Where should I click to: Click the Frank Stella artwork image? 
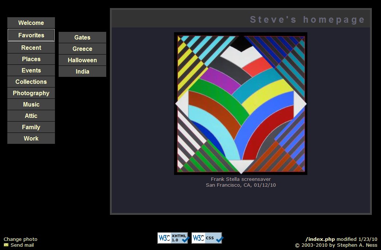point(241,104)
